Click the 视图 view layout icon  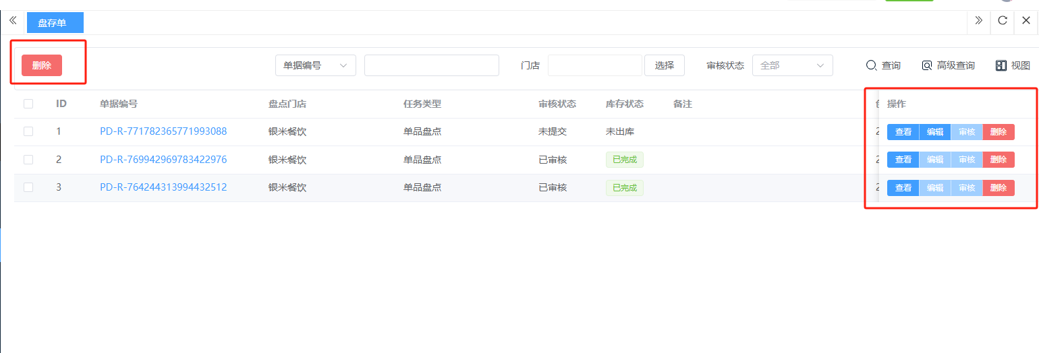point(1013,65)
